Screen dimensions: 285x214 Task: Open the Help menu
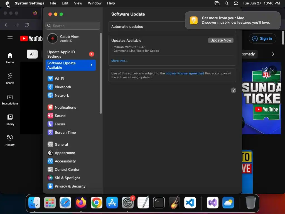click(111, 3)
